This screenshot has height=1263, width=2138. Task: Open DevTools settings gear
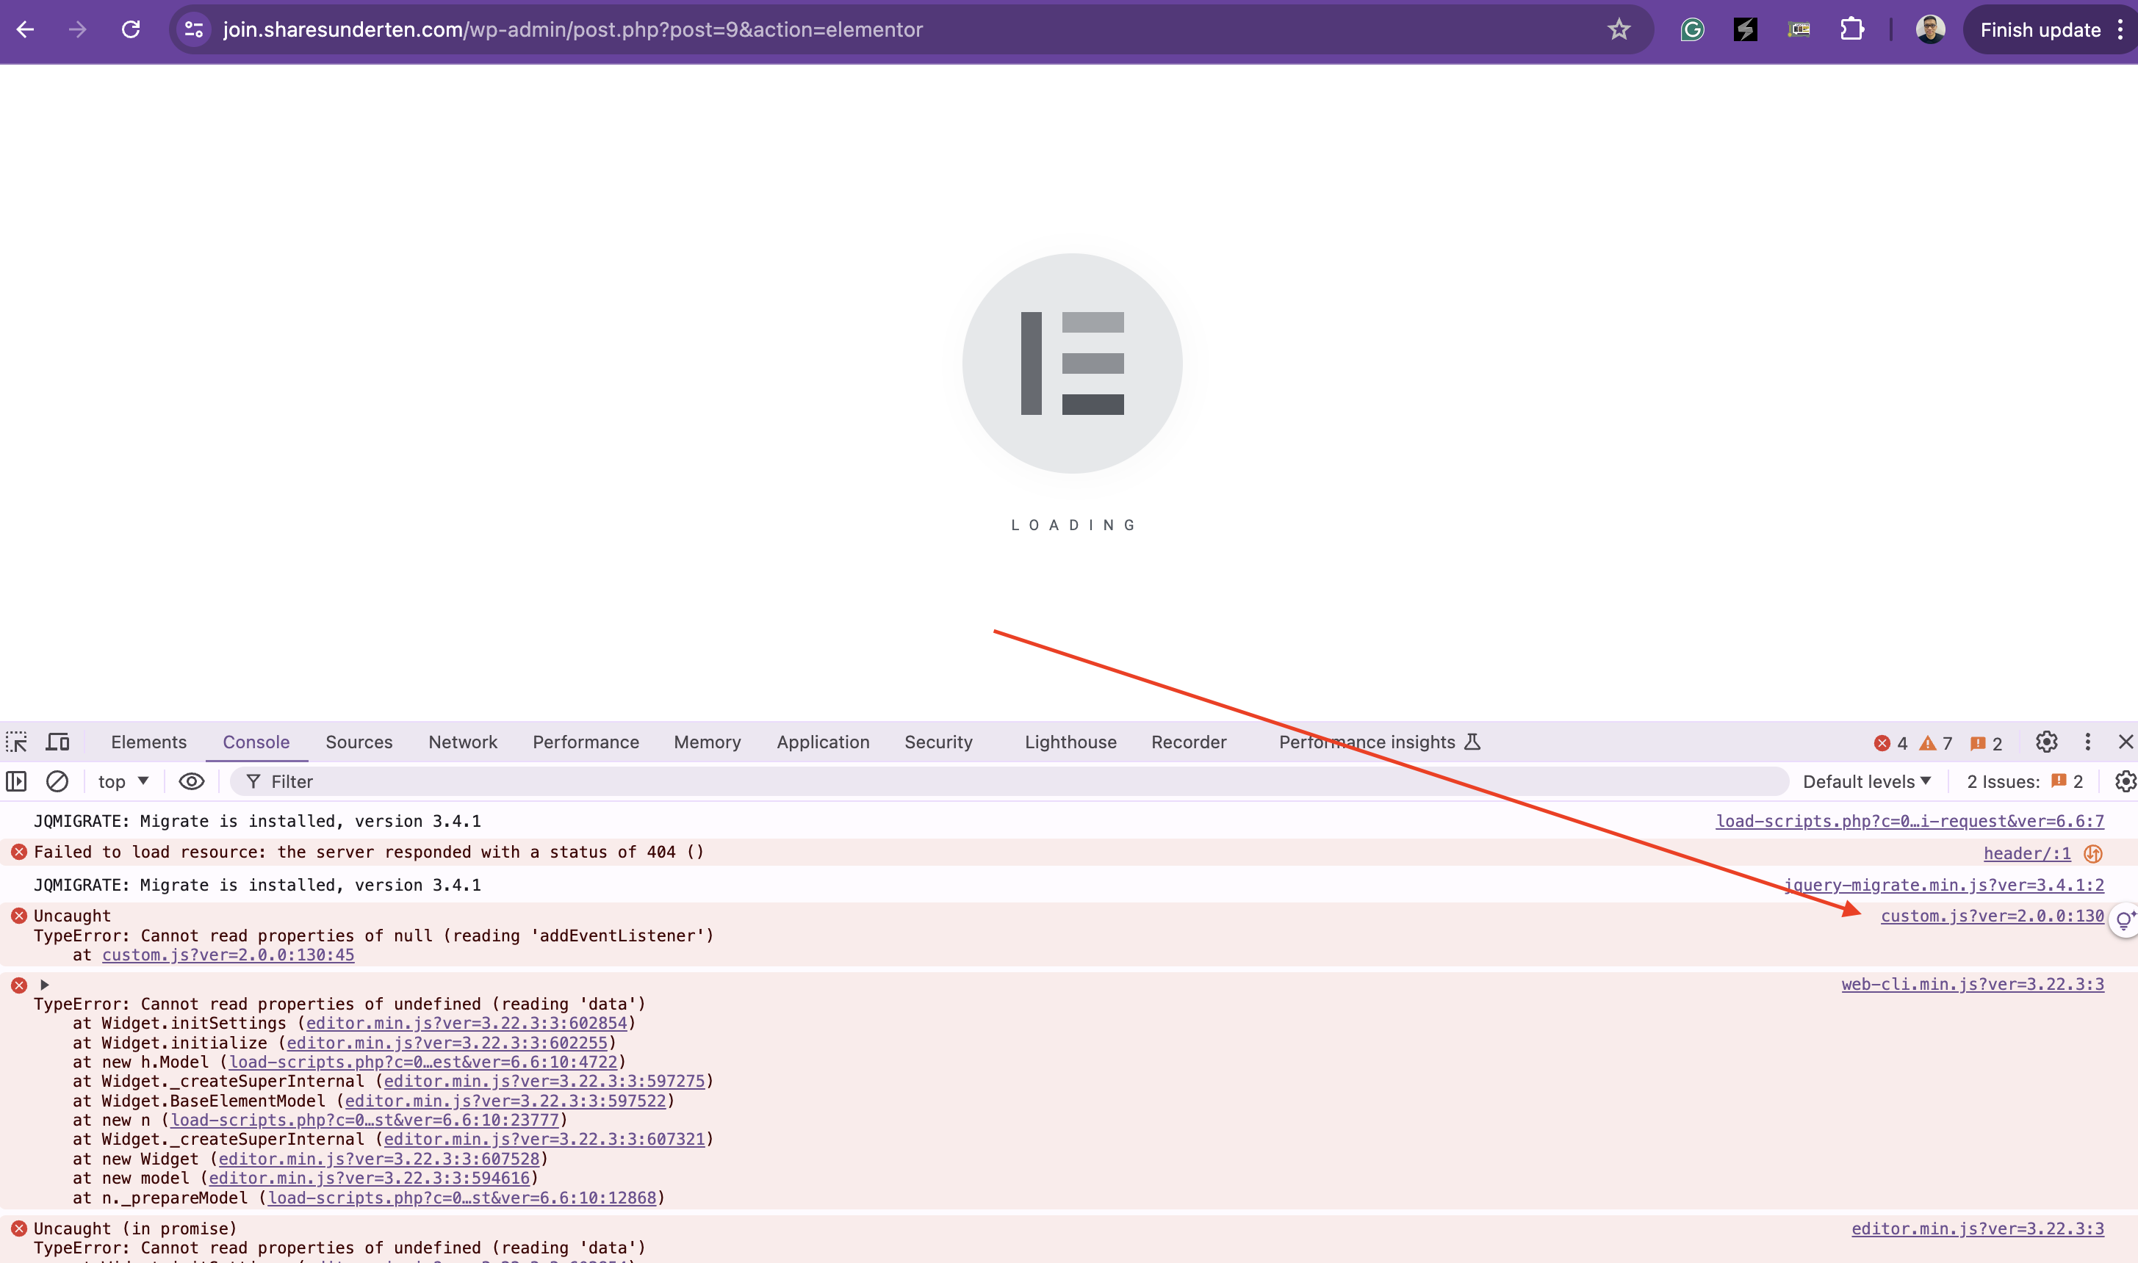click(x=2047, y=742)
